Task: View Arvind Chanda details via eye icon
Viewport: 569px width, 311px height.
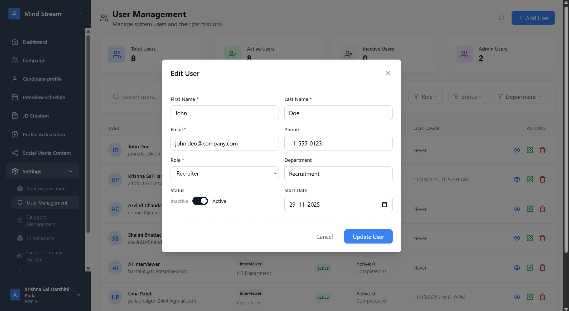Action: [x=517, y=209]
